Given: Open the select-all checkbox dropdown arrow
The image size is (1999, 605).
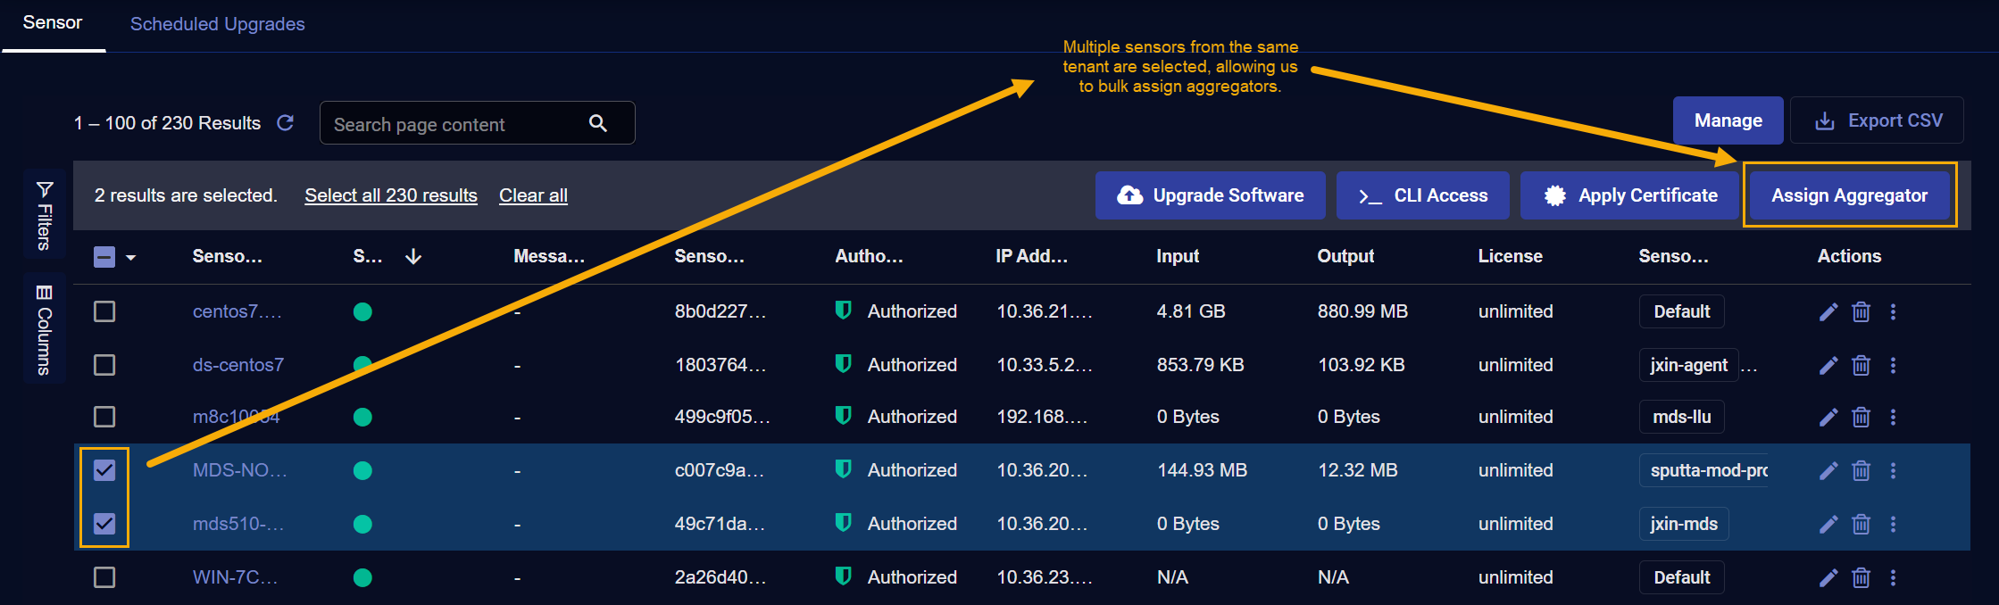Looking at the screenshot, I should (x=131, y=258).
